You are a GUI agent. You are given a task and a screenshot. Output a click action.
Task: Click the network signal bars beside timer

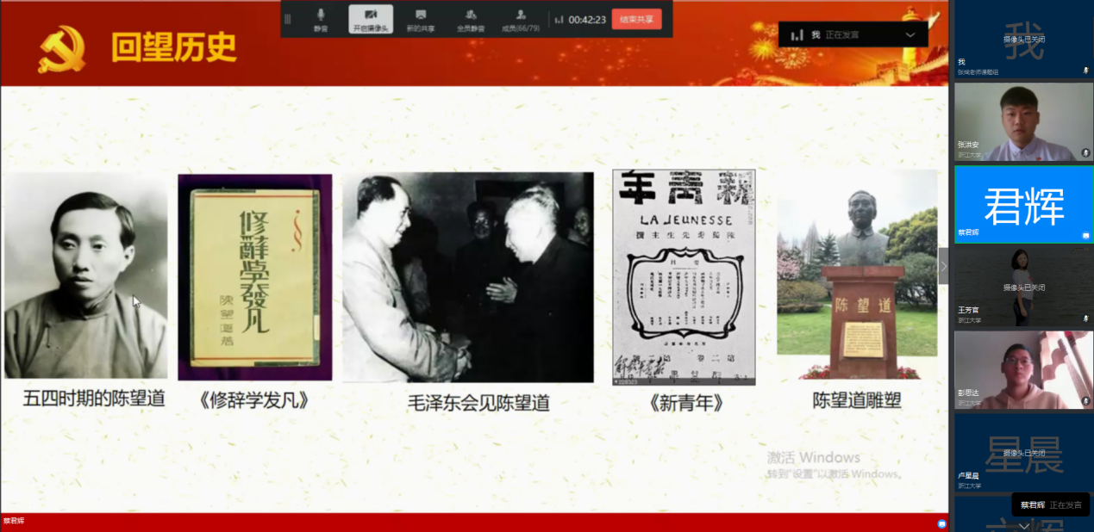559,20
